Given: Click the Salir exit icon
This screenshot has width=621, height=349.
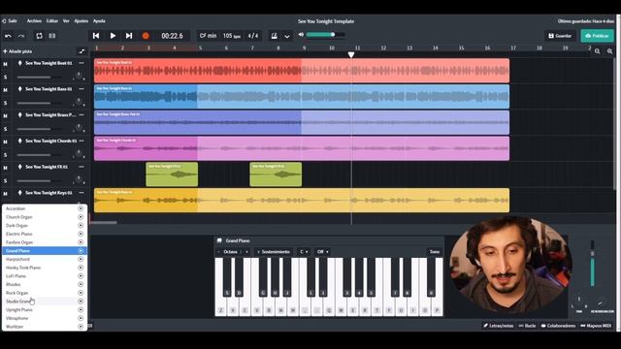Looking at the screenshot, I should (x=4, y=21).
